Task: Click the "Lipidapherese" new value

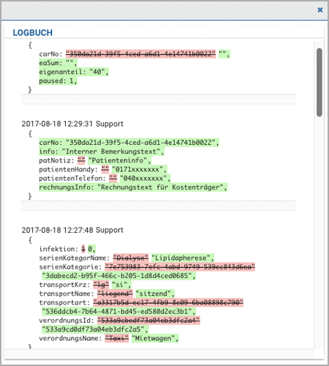Action: pyautogui.click(x=183, y=258)
